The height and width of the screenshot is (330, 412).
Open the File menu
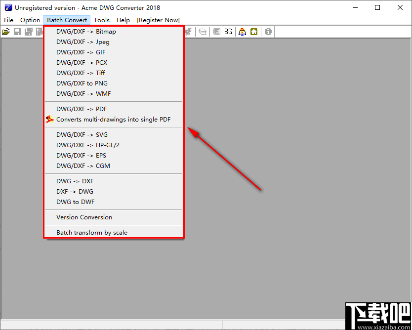[x=8, y=20]
